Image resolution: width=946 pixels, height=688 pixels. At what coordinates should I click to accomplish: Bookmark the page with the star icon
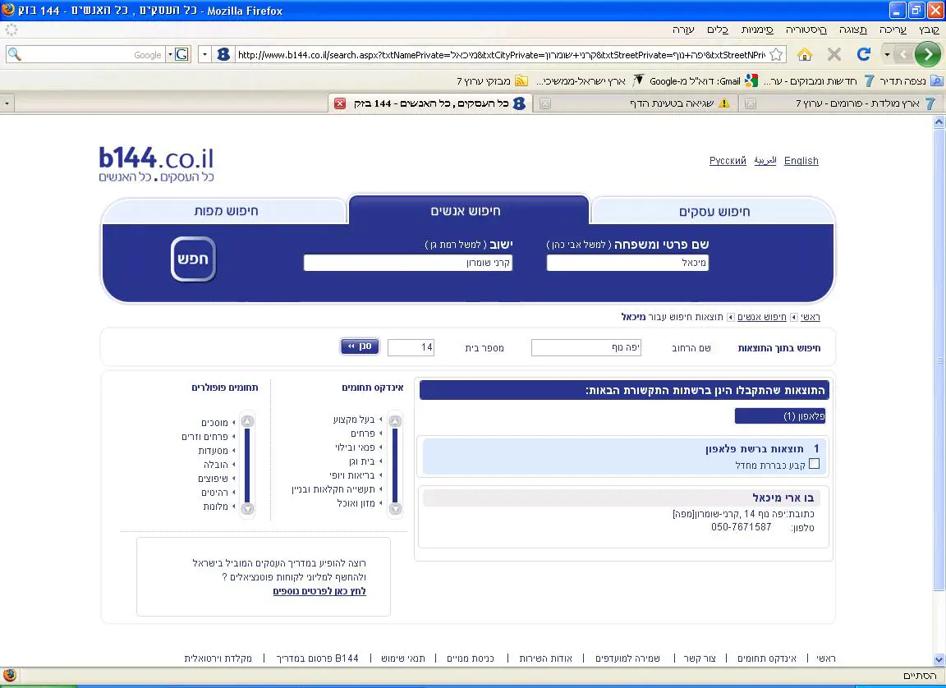click(x=776, y=54)
